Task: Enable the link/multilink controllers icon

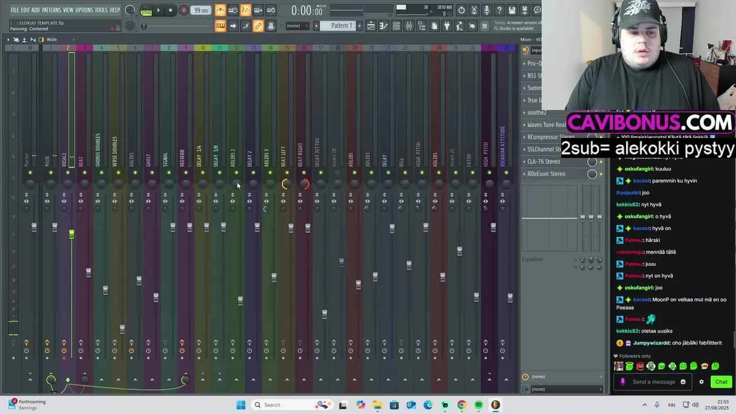Action: point(258,26)
